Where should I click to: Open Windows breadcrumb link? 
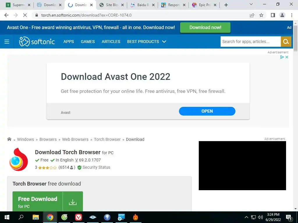point(26,139)
